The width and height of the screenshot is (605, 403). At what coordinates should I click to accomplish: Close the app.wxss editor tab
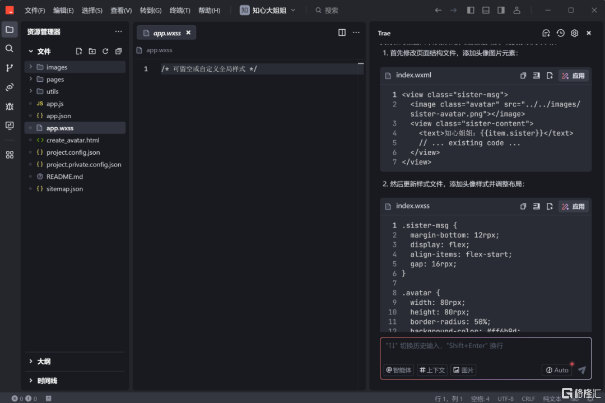188,33
